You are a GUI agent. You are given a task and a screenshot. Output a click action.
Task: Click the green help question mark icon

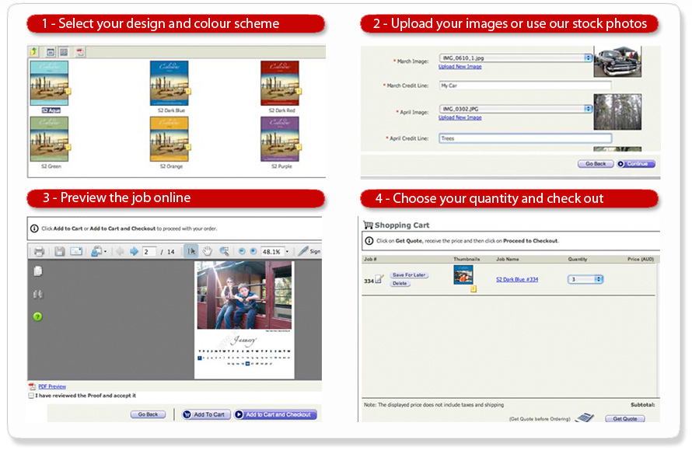[x=38, y=316]
